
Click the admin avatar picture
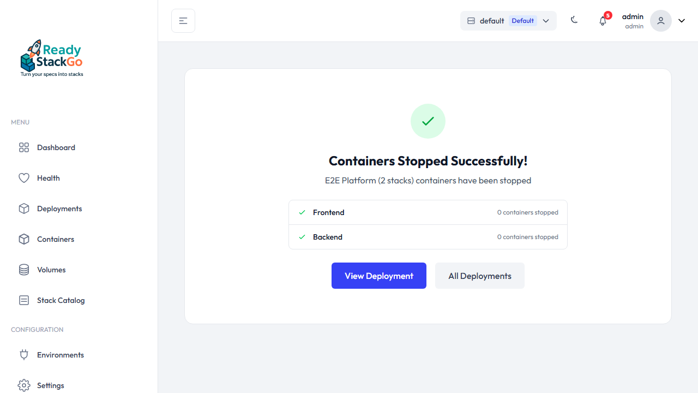(x=660, y=21)
